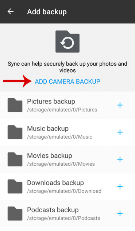Screen dimensions: 135x231
Task: Tap the Add backup title
Action: point(47,12)
